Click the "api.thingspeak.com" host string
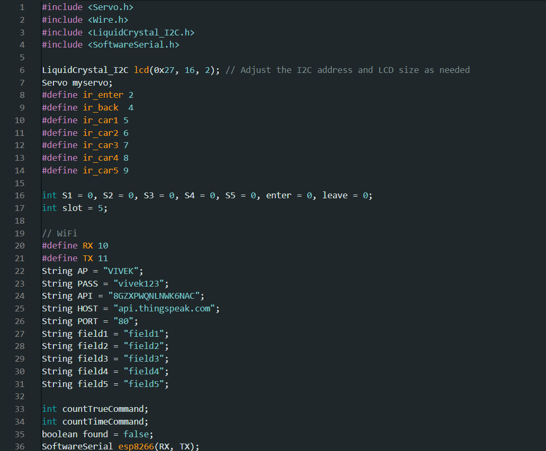Viewport: 546px width, 451px height. tap(164, 308)
